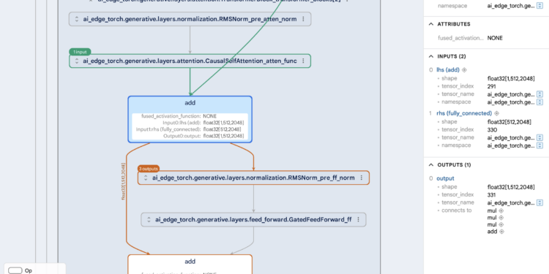Expand output tensor_name full value
Screen dimensions: 549x274
click(x=539, y=202)
